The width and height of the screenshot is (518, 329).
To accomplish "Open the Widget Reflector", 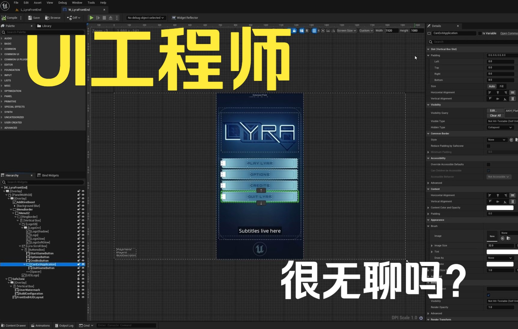I will [185, 18].
